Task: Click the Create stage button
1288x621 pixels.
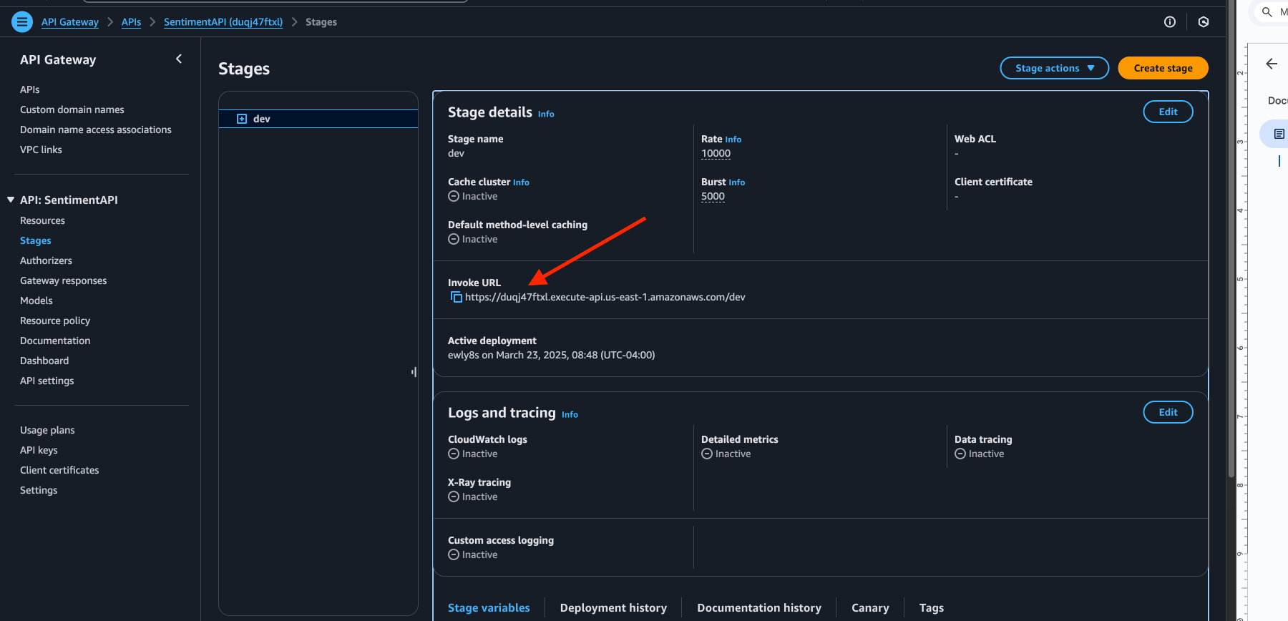Action: (x=1163, y=68)
